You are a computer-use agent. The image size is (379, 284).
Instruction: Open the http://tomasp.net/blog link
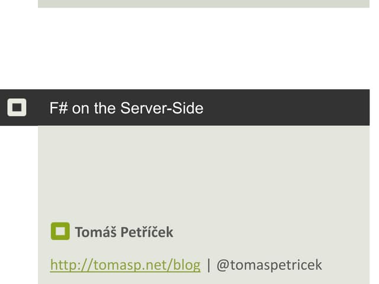point(125,264)
